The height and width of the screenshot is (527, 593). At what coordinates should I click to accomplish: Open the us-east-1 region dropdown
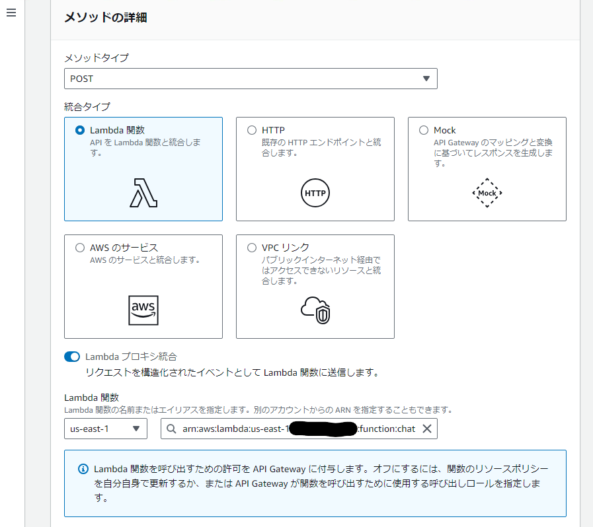[x=106, y=429]
